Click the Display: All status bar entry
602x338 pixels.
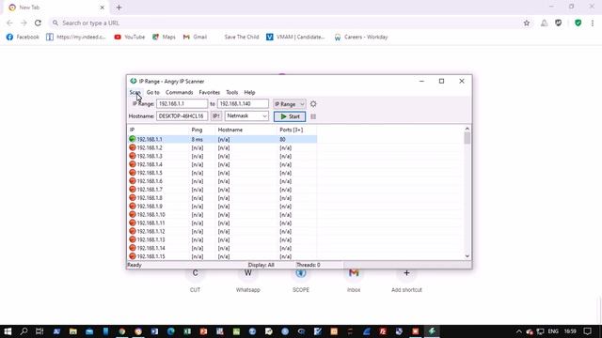[261, 265]
